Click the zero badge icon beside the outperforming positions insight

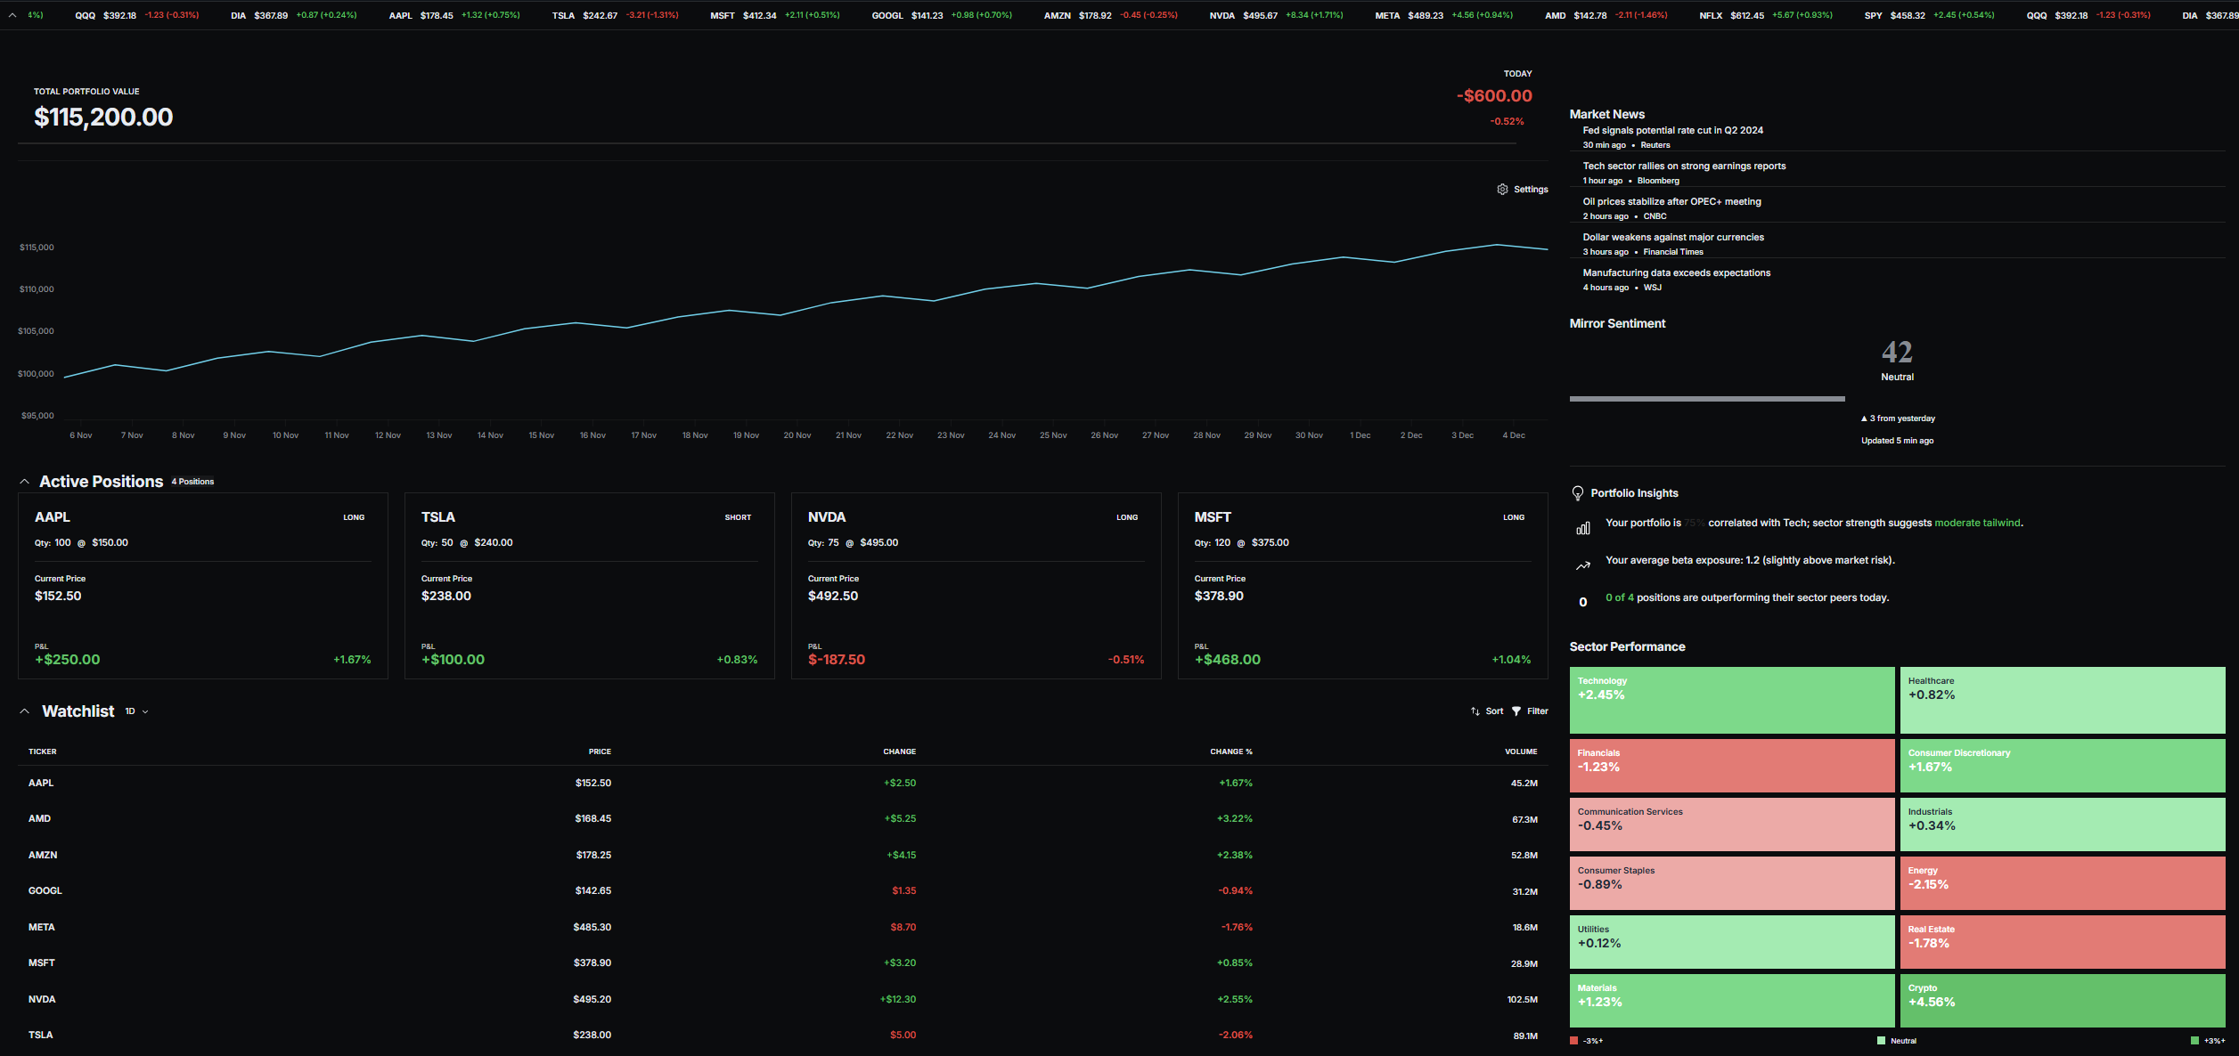(x=1583, y=602)
